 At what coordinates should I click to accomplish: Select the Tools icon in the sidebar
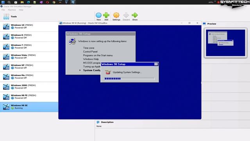click(6, 16)
